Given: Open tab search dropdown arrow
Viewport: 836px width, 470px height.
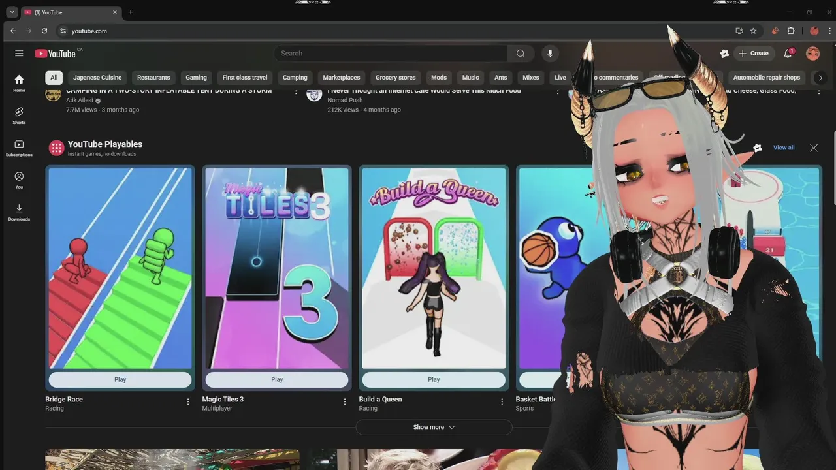Looking at the screenshot, I should pos(12,12).
